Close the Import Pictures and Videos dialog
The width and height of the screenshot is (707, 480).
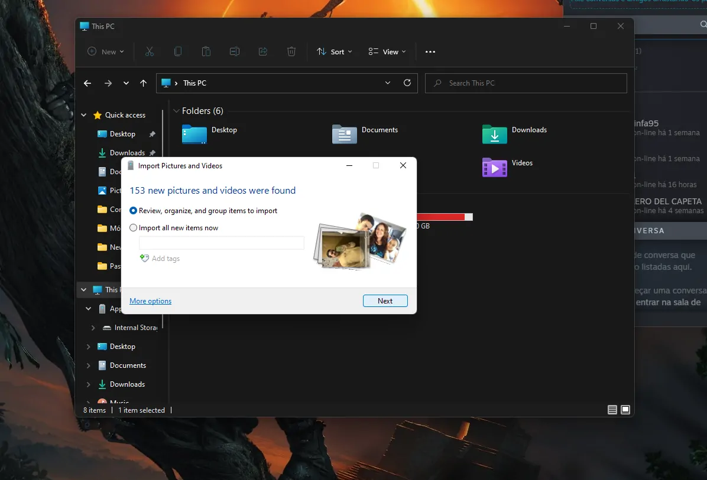[x=403, y=166]
